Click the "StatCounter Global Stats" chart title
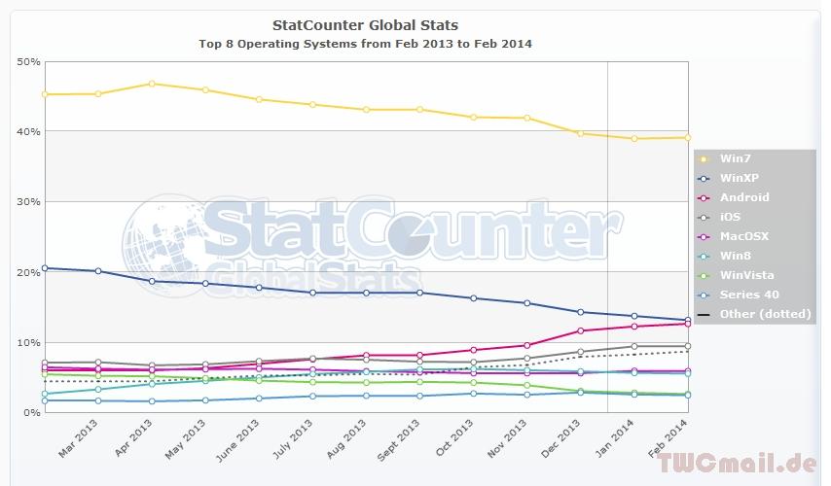This screenshot has height=486, width=831. click(x=365, y=25)
